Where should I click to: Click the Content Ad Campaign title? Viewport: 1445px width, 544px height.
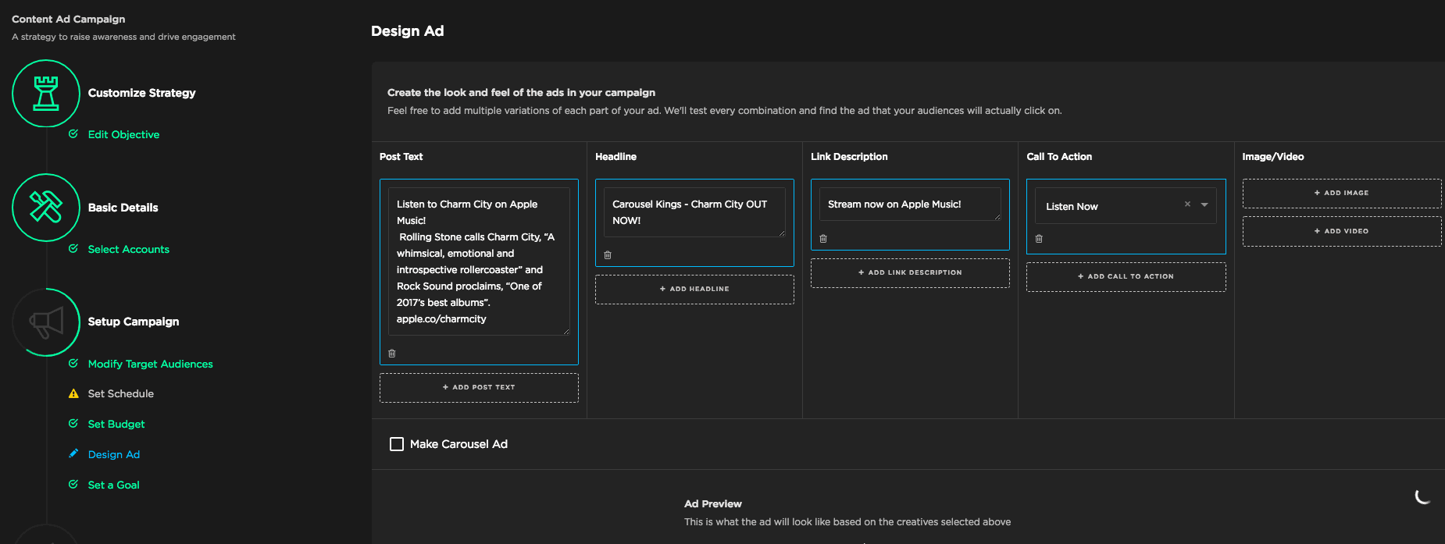(69, 19)
